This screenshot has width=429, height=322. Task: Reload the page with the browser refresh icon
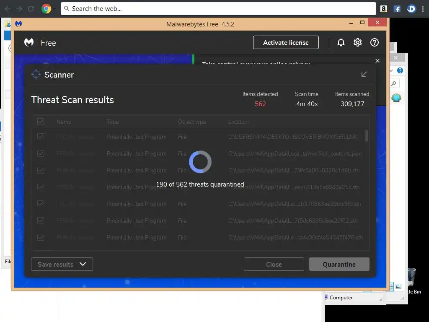pyautogui.click(x=31, y=9)
